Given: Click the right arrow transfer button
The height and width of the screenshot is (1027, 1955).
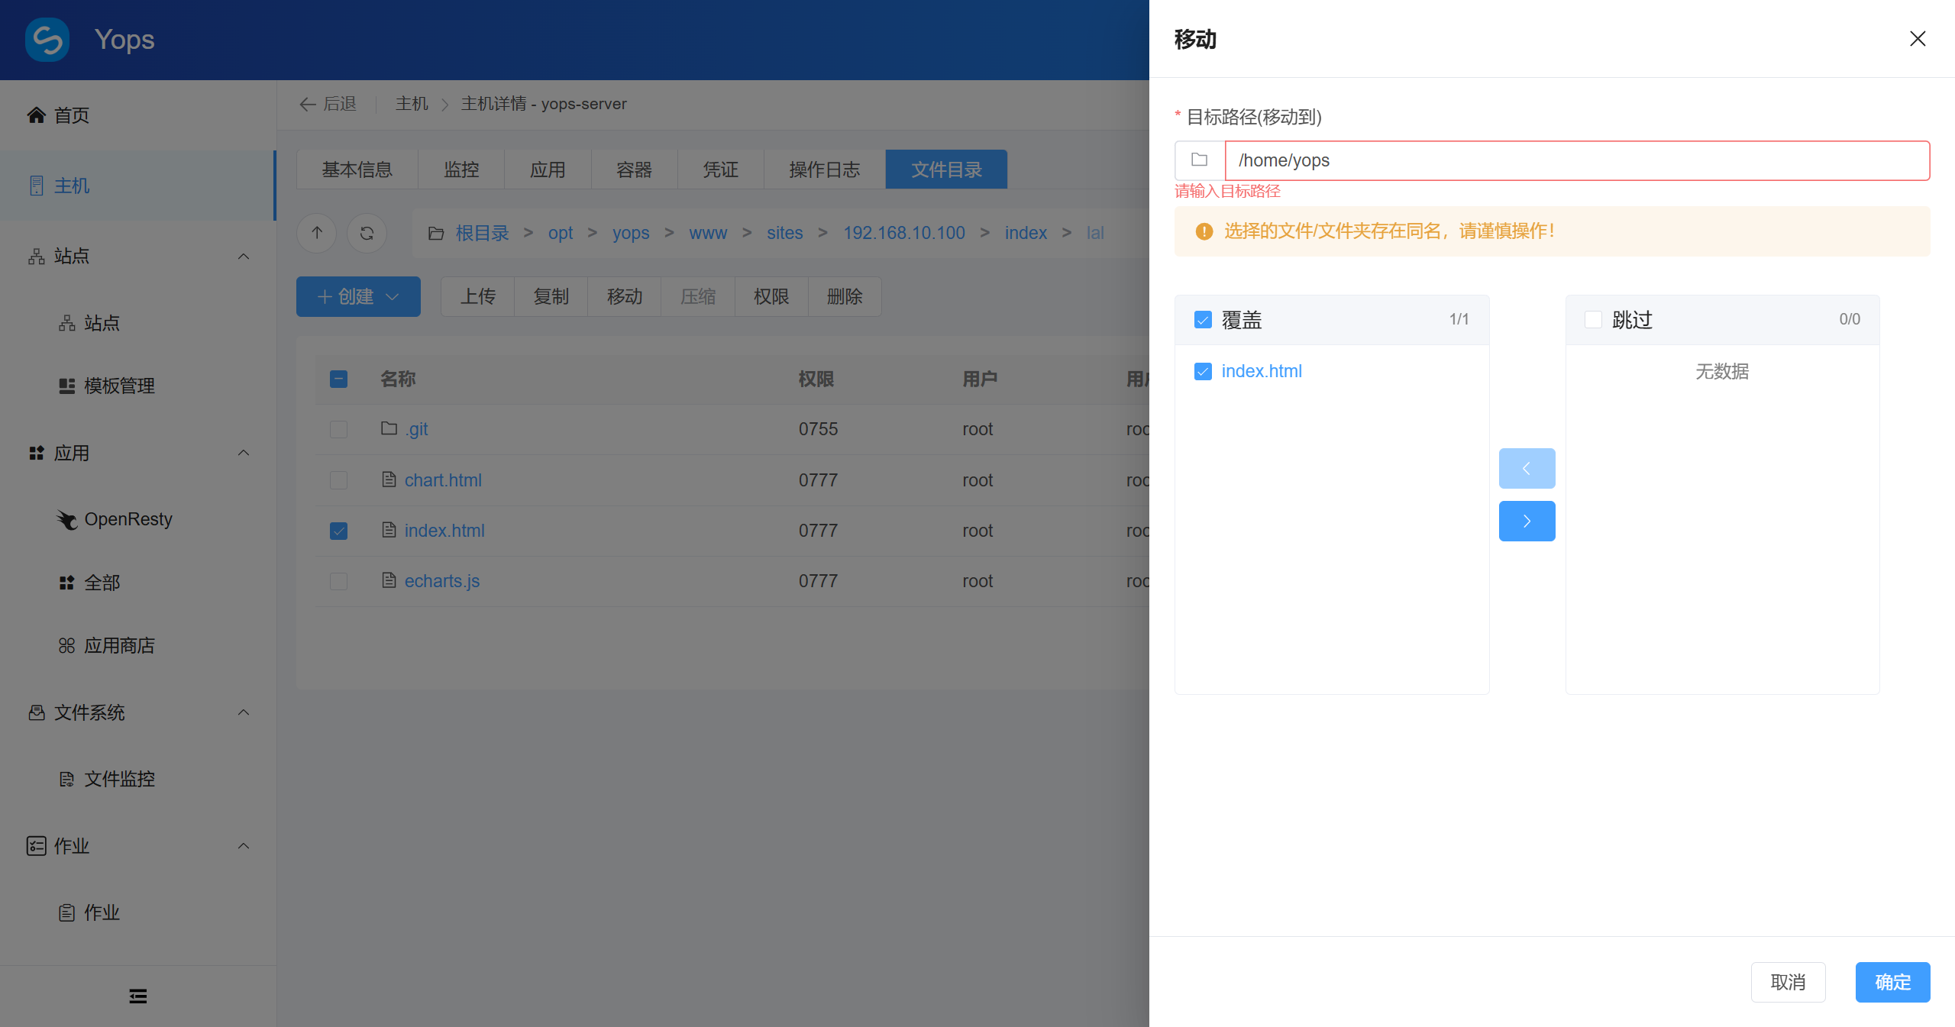Looking at the screenshot, I should click(1527, 521).
